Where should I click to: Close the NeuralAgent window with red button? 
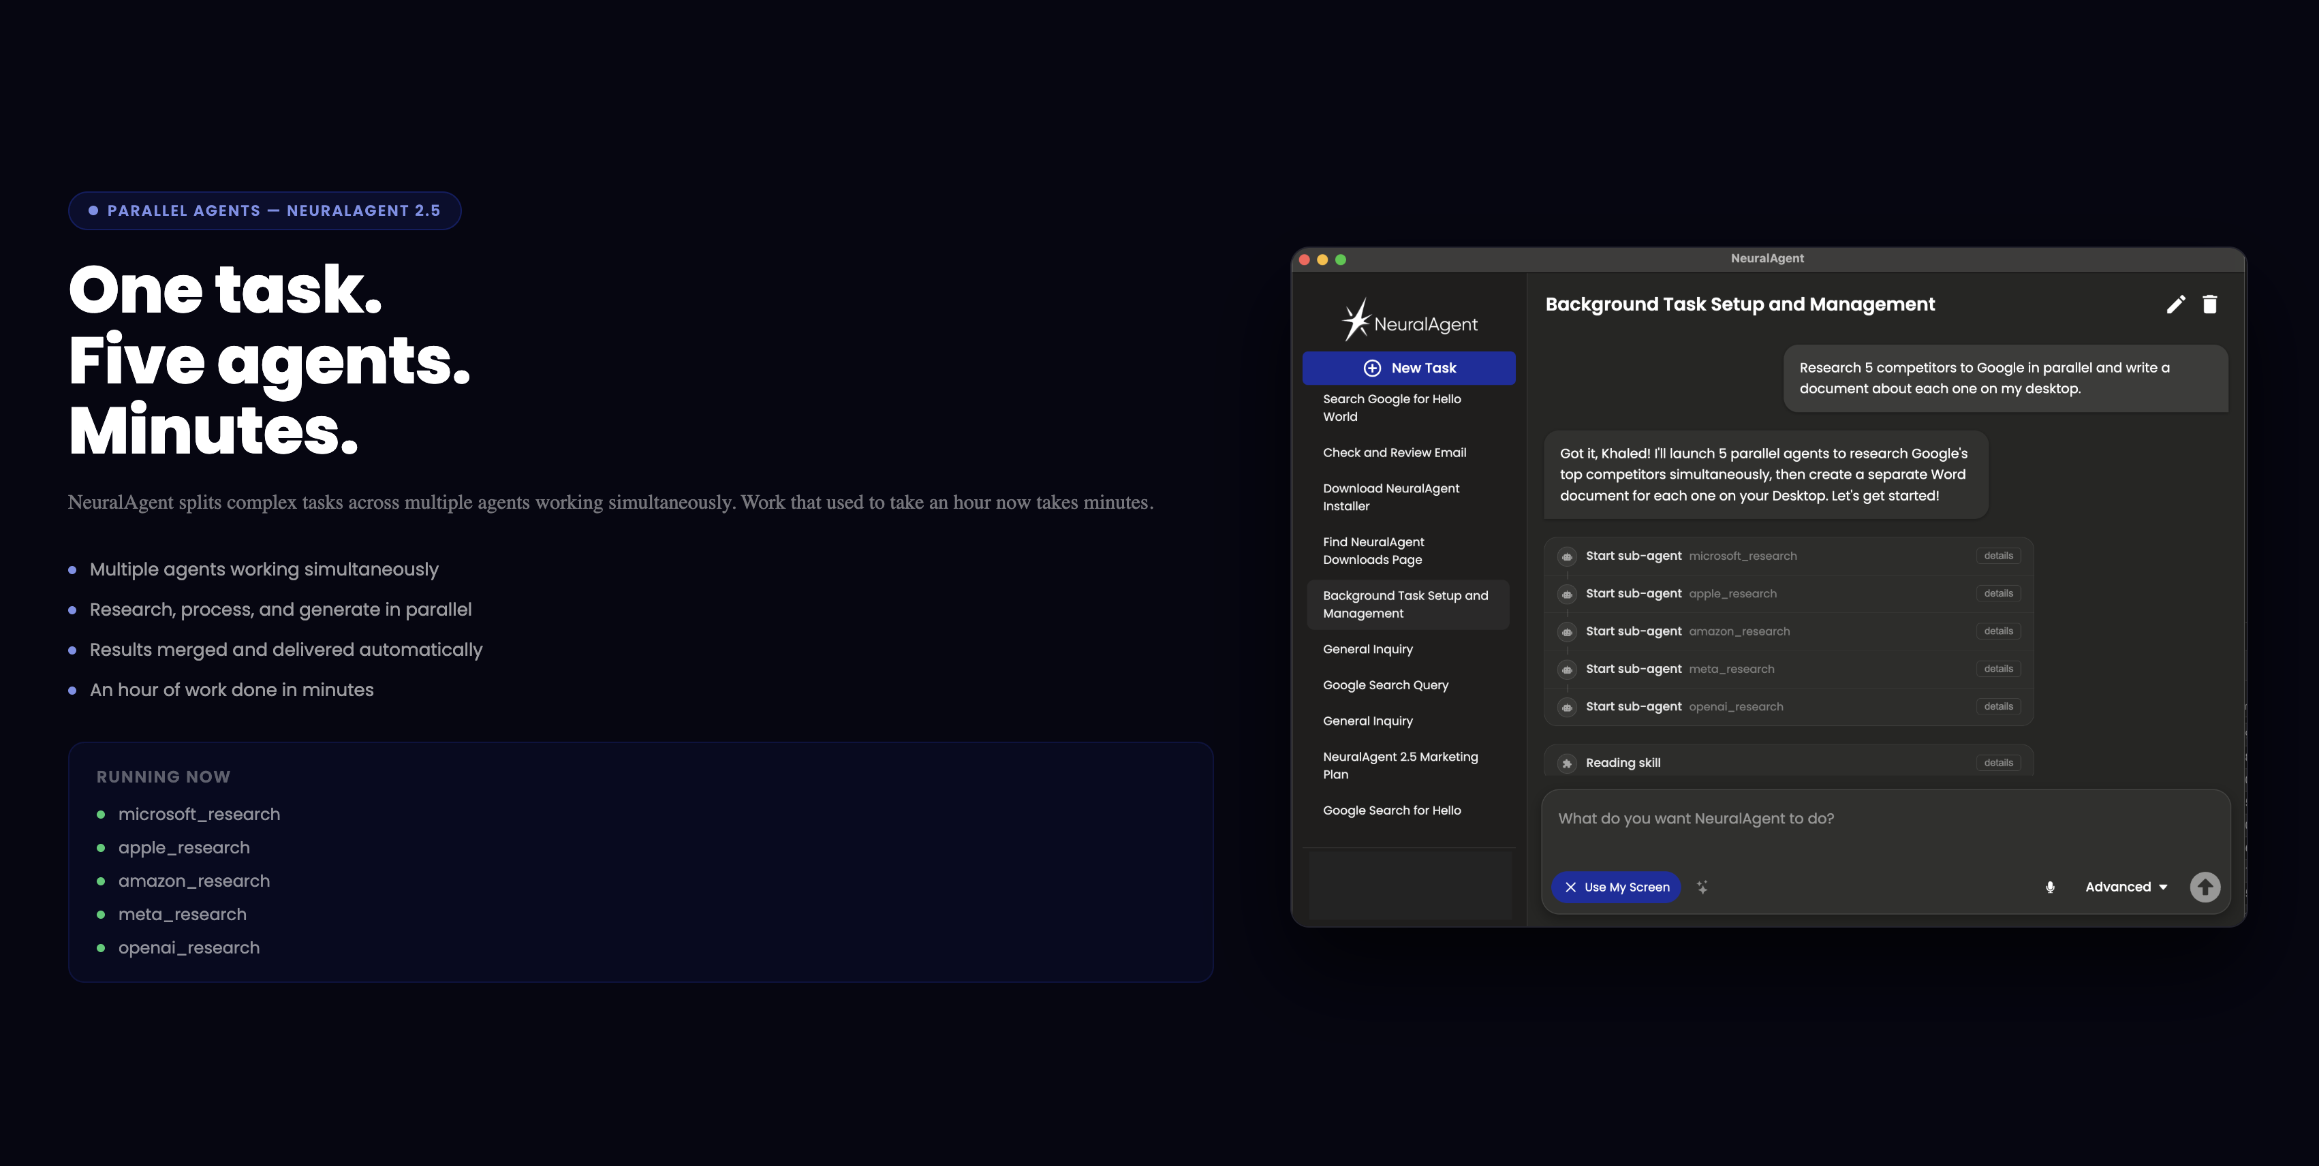click(1303, 260)
